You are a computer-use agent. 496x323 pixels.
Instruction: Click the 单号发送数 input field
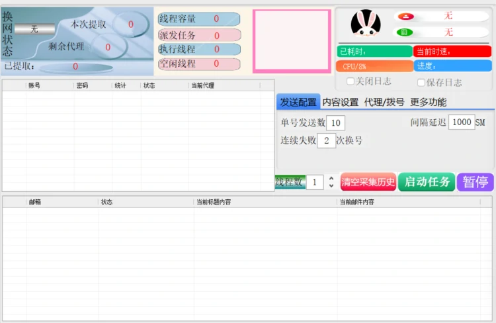tap(335, 123)
